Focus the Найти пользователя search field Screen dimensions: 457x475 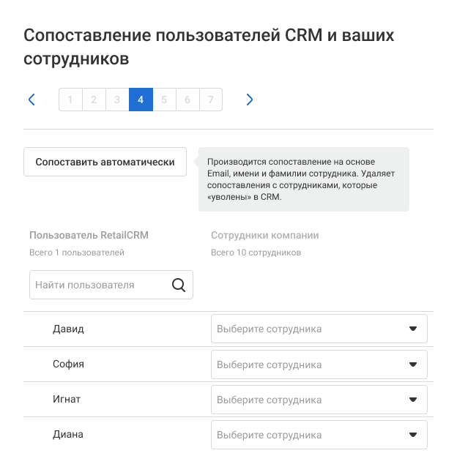99,285
